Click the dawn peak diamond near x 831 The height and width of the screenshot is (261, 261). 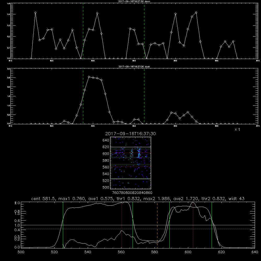[x=97, y=13]
